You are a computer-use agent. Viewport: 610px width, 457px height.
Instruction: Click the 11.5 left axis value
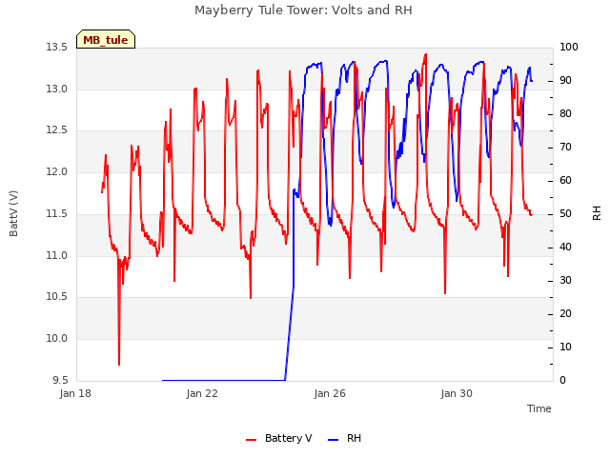(x=57, y=213)
